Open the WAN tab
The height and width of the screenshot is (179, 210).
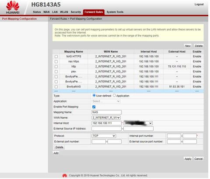coord(46,12)
